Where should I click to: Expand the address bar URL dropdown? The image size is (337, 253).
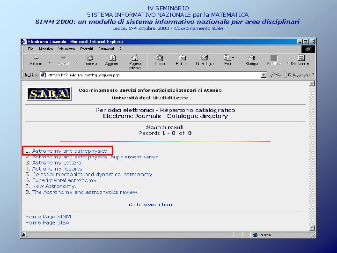tap(263, 75)
